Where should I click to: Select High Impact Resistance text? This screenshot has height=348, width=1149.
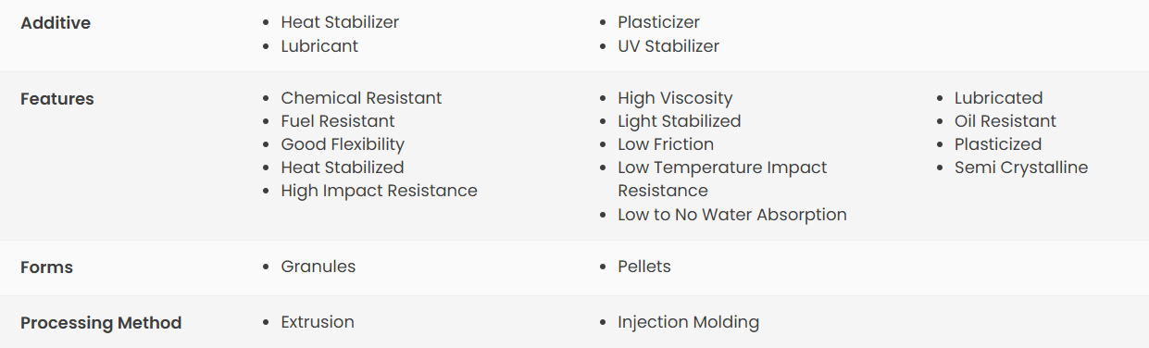coord(380,191)
